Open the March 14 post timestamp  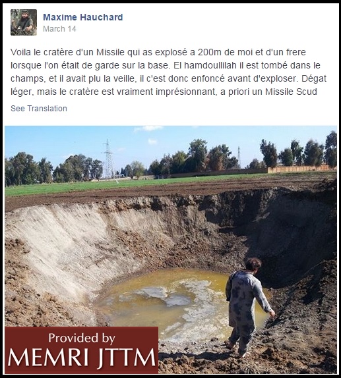click(x=59, y=29)
